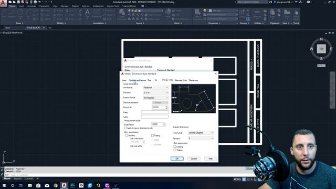
Task: Select the Copy tool in Modify panel
Action: (x=45, y=15)
